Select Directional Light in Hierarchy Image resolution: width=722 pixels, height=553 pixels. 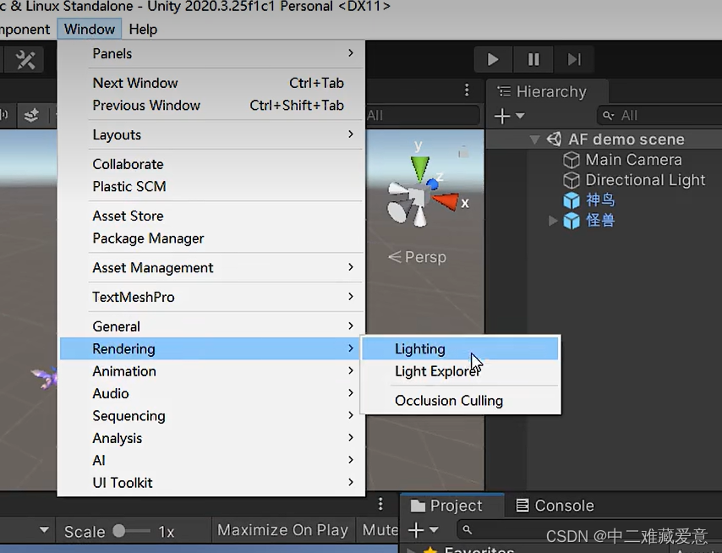point(645,180)
